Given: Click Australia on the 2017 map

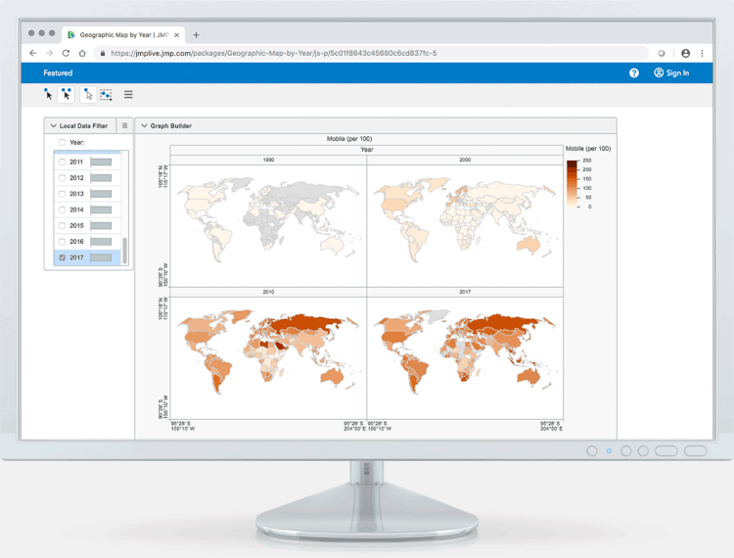Looking at the screenshot, I should click(528, 376).
